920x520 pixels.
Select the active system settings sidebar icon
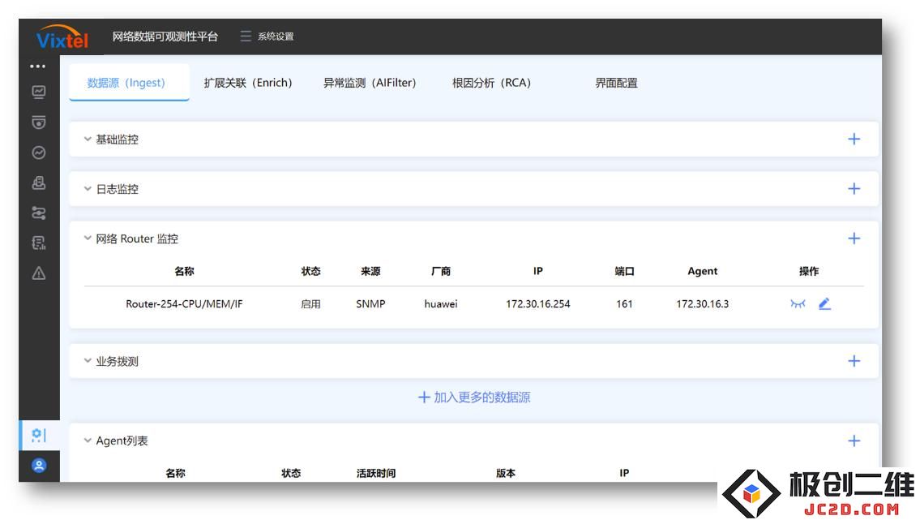point(39,436)
